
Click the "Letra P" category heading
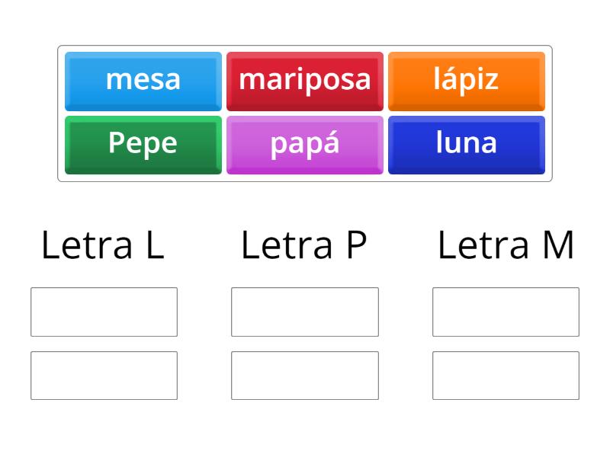tap(303, 245)
